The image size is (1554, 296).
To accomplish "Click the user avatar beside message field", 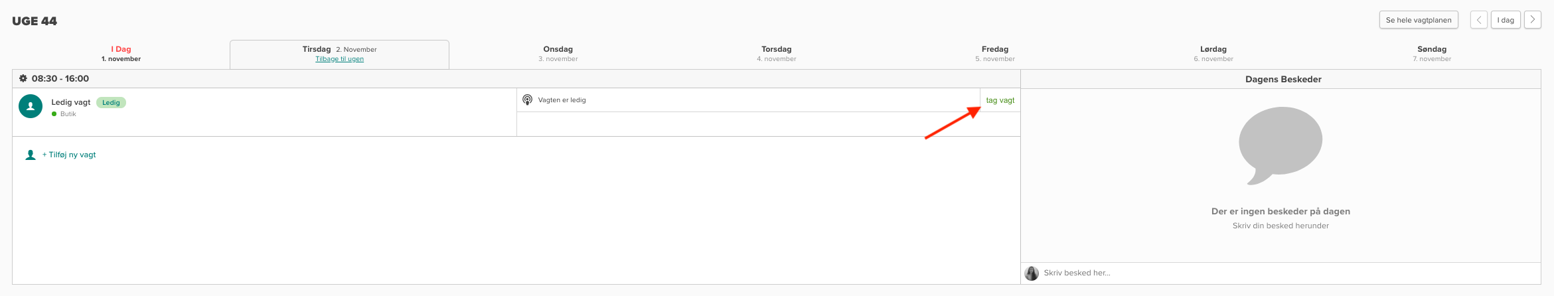I will 1032,273.
